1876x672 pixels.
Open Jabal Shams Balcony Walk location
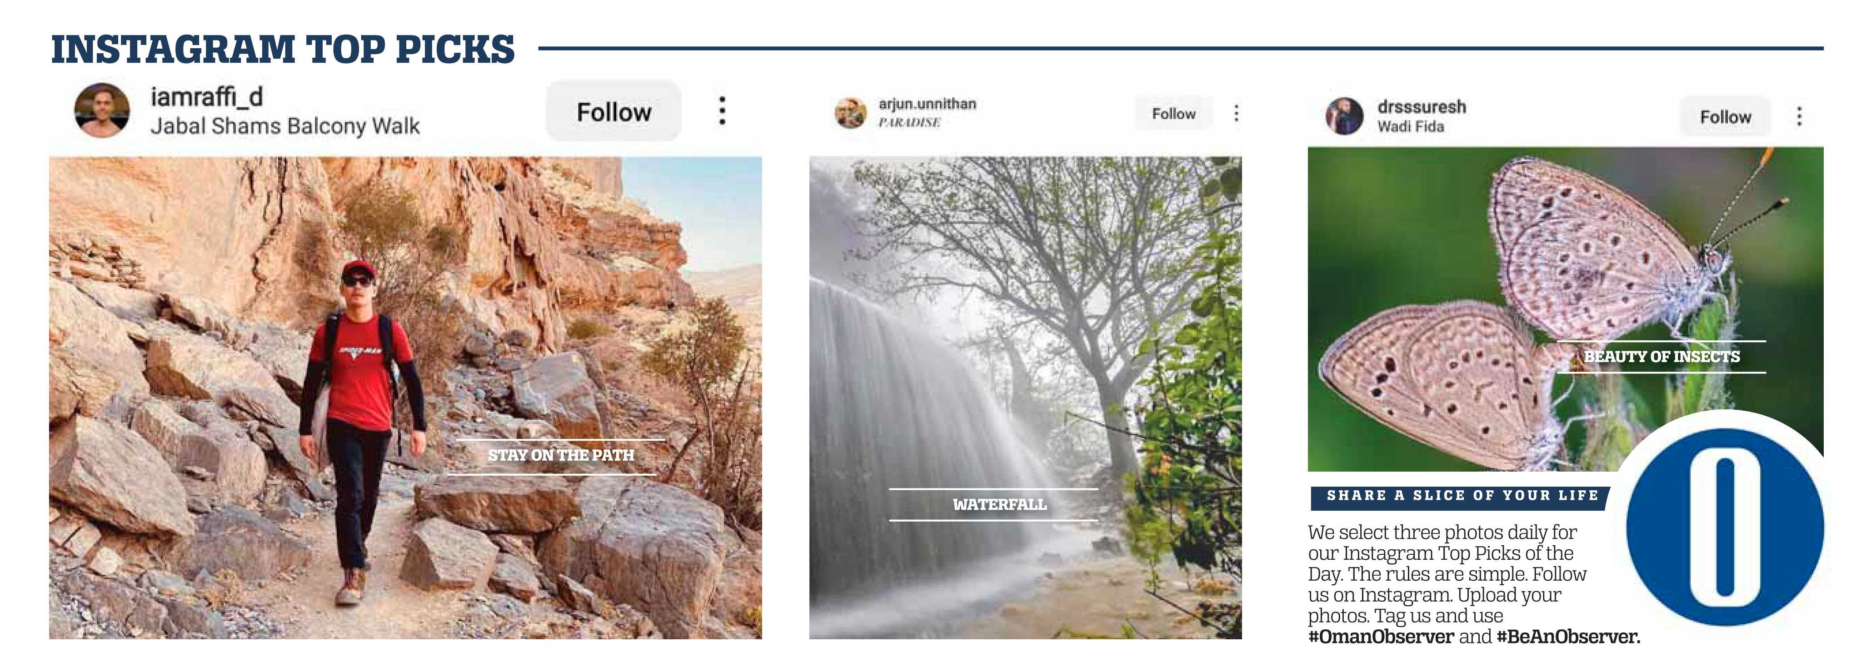point(285,126)
